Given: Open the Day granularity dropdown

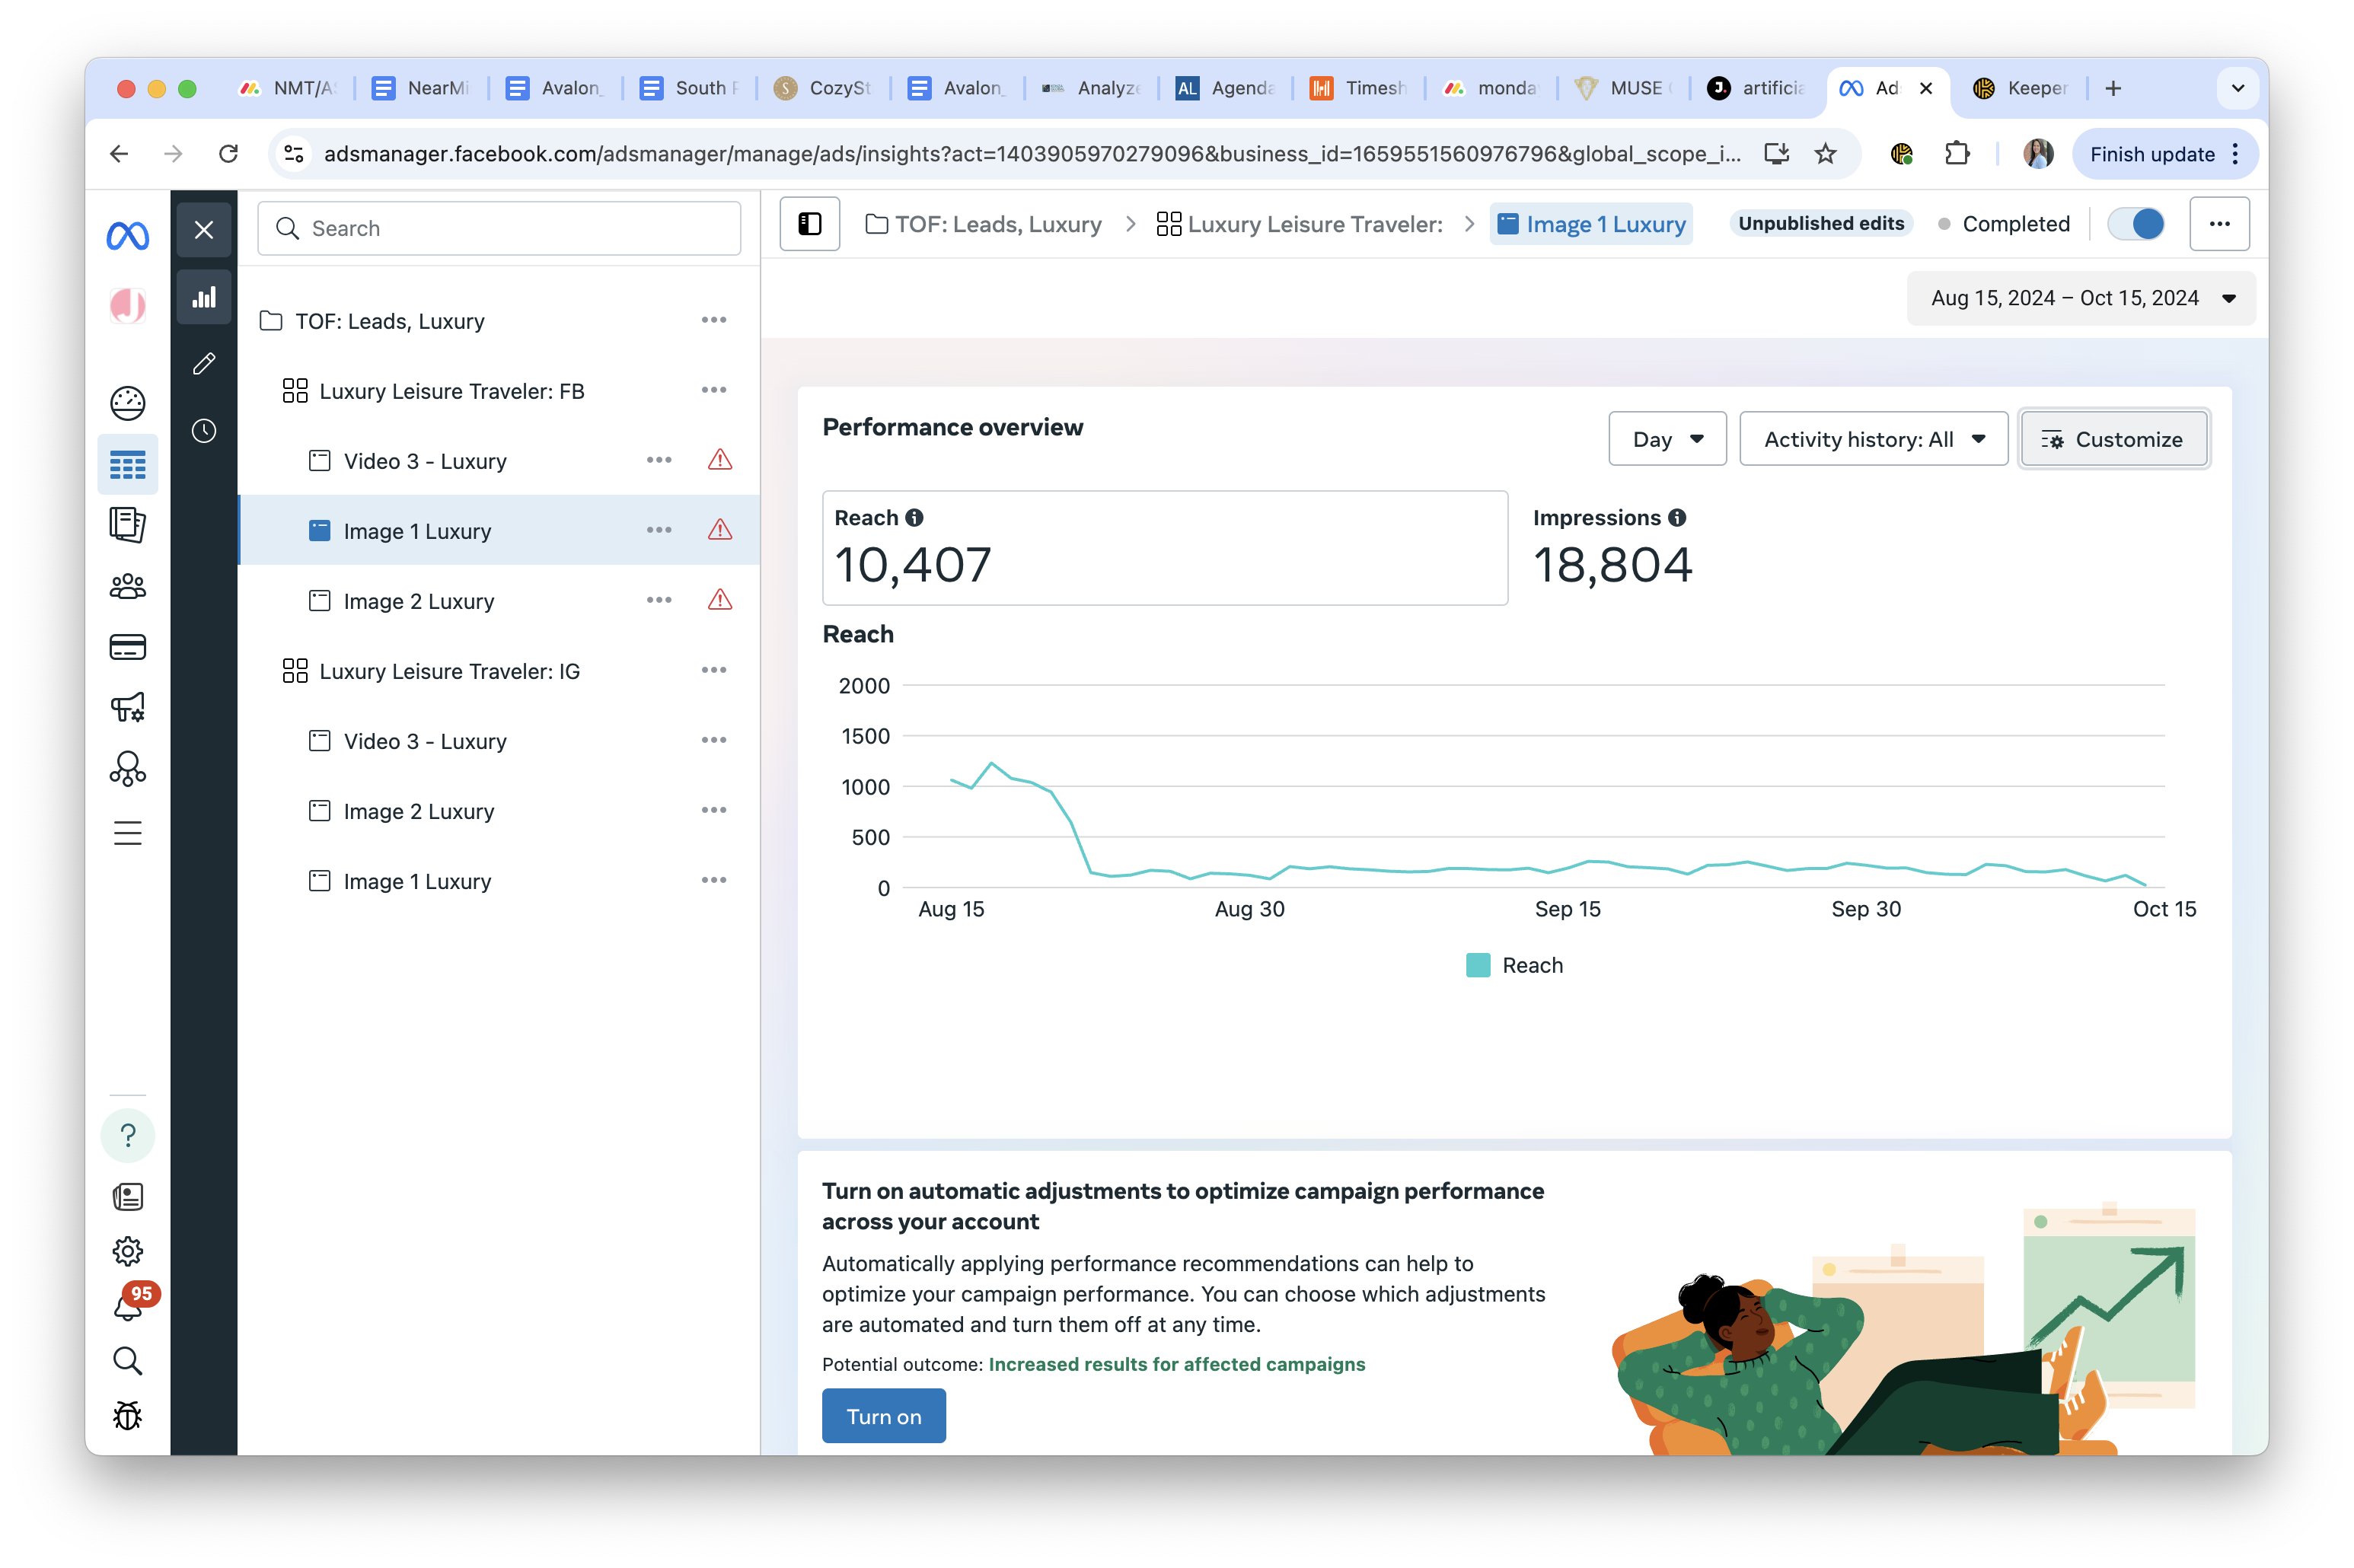Looking at the screenshot, I should [1667, 439].
